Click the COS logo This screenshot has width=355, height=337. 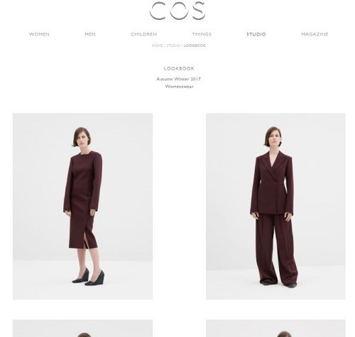(x=177, y=11)
